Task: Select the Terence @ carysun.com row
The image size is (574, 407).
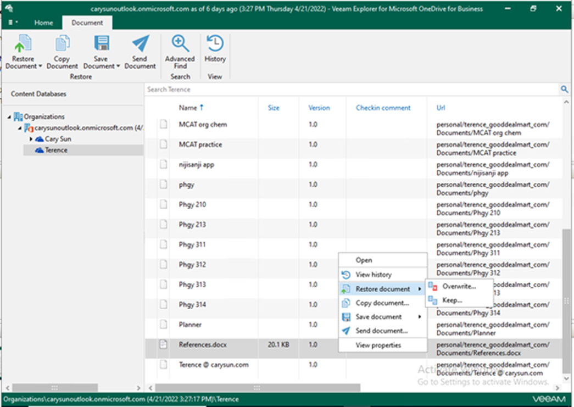Action: (x=353, y=369)
